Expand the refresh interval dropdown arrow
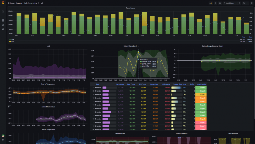The height and width of the screenshot is (144, 255). (247, 3)
